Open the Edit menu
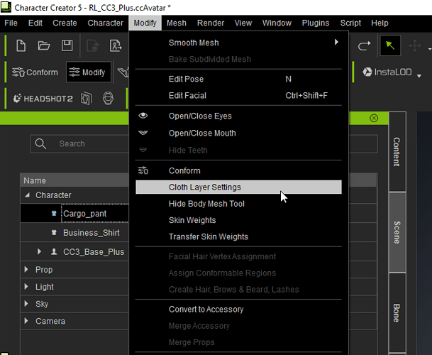Image resolution: width=432 pixels, height=355 pixels. (35, 23)
